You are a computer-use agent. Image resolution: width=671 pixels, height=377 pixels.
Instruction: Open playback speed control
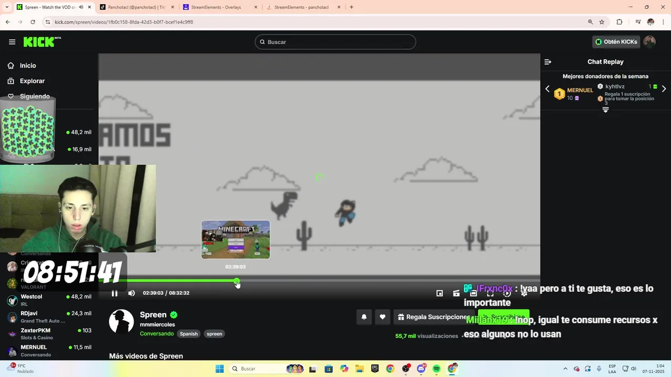click(507, 293)
